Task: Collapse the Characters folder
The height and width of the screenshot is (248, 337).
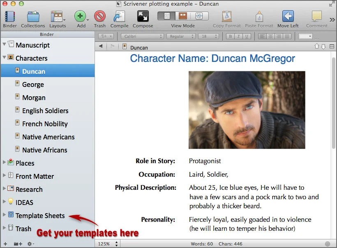Action: (x=4, y=57)
